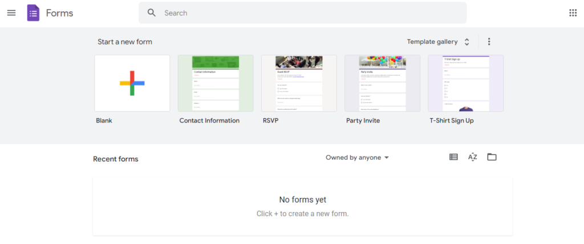Image resolution: width=584 pixels, height=244 pixels.
Task: Focus the Search input field
Action: tap(302, 13)
